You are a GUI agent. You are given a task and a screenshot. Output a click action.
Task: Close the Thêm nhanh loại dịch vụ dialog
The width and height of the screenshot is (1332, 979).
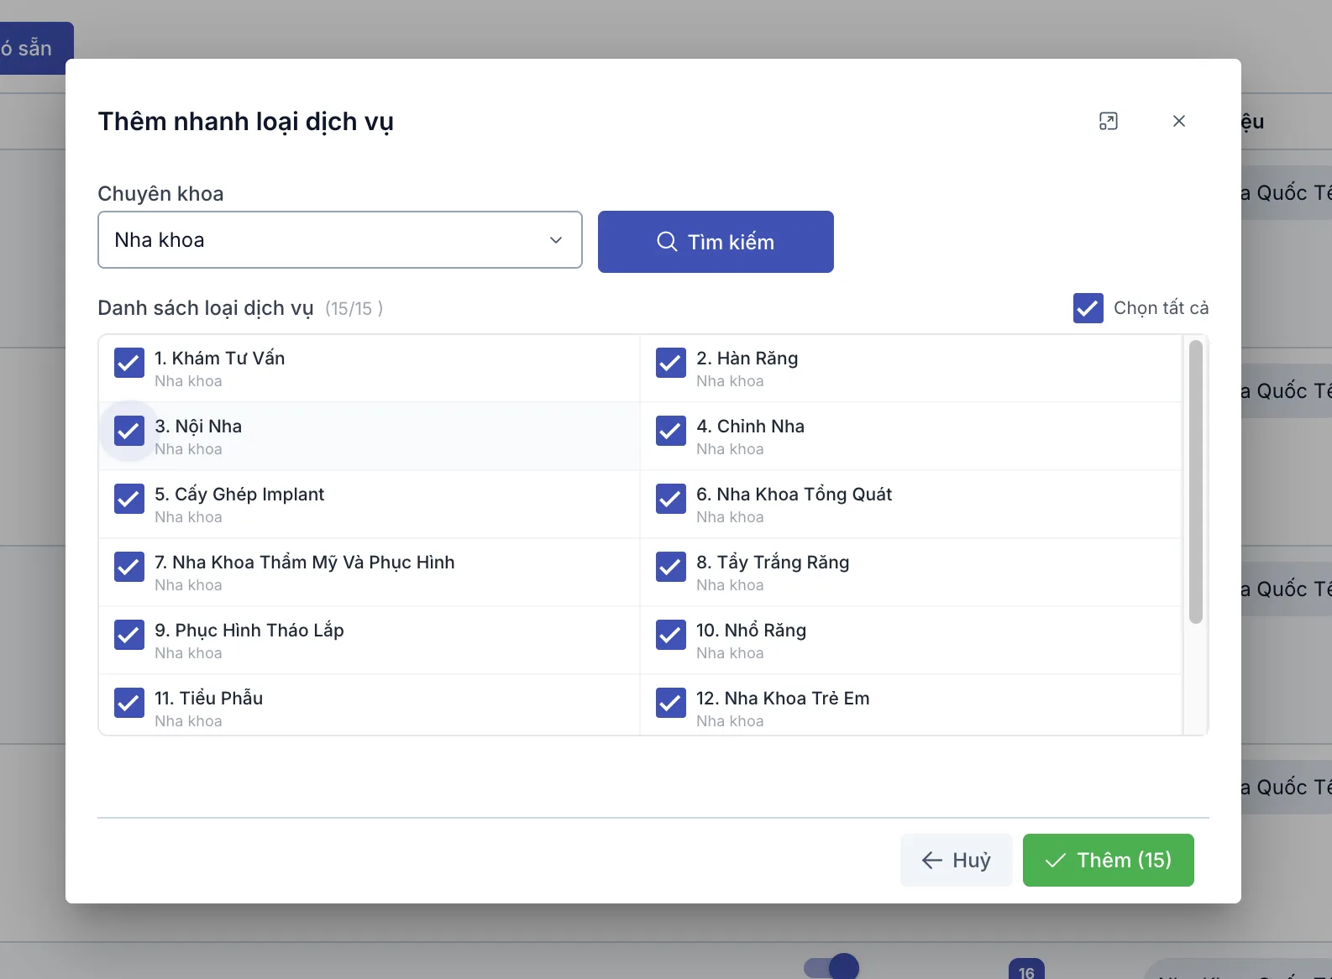coord(1179,121)
